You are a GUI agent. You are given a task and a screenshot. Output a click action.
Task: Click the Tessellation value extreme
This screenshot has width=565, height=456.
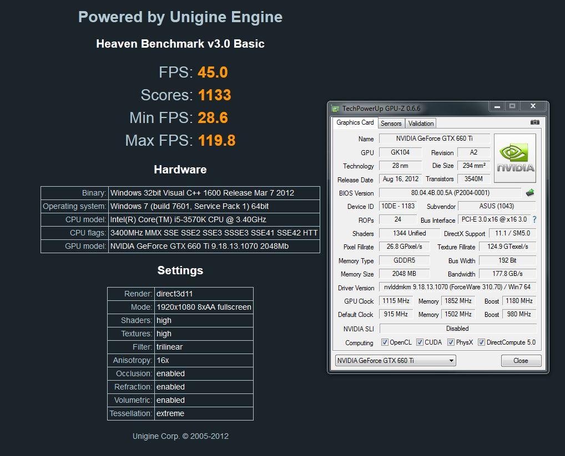click(x=204, y=413)
